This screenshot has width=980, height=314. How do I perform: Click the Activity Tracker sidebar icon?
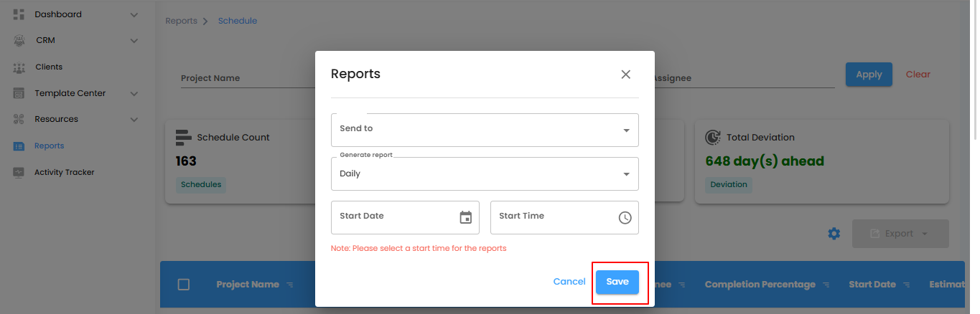[19, 172]
